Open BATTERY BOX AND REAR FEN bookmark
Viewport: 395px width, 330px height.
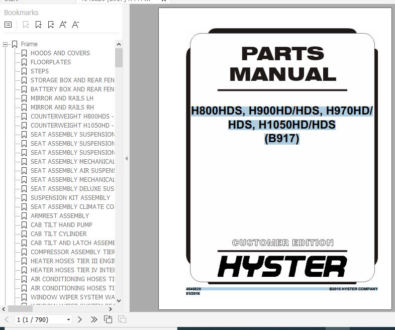72,89
